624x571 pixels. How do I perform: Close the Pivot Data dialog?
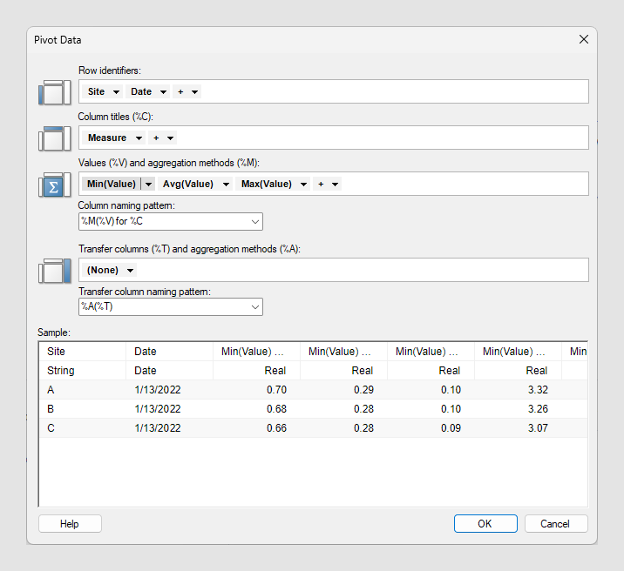583,40
